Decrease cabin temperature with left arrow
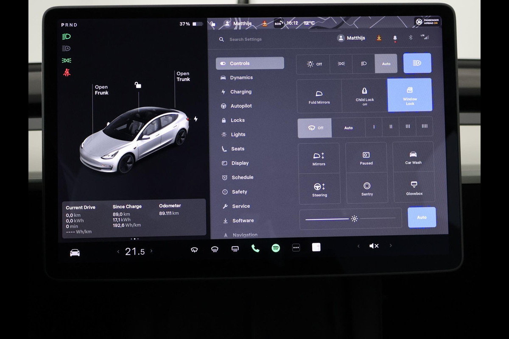 click(x=118, y=252)
